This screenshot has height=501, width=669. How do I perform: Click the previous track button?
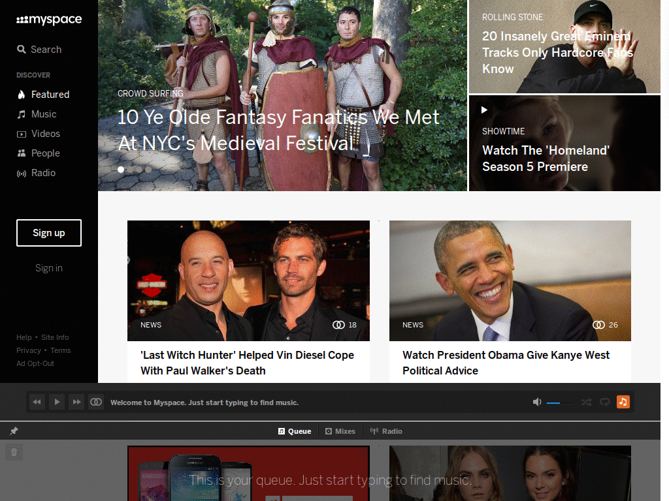click(37, 402)
